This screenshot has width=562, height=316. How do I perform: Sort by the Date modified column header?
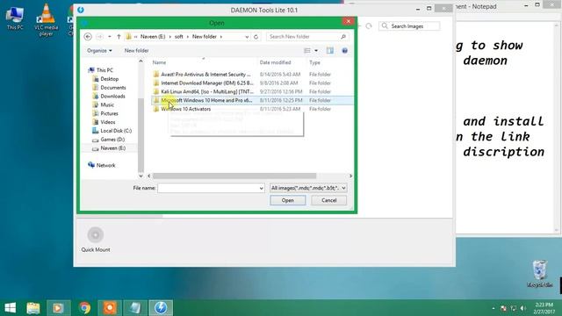point(275,62)
